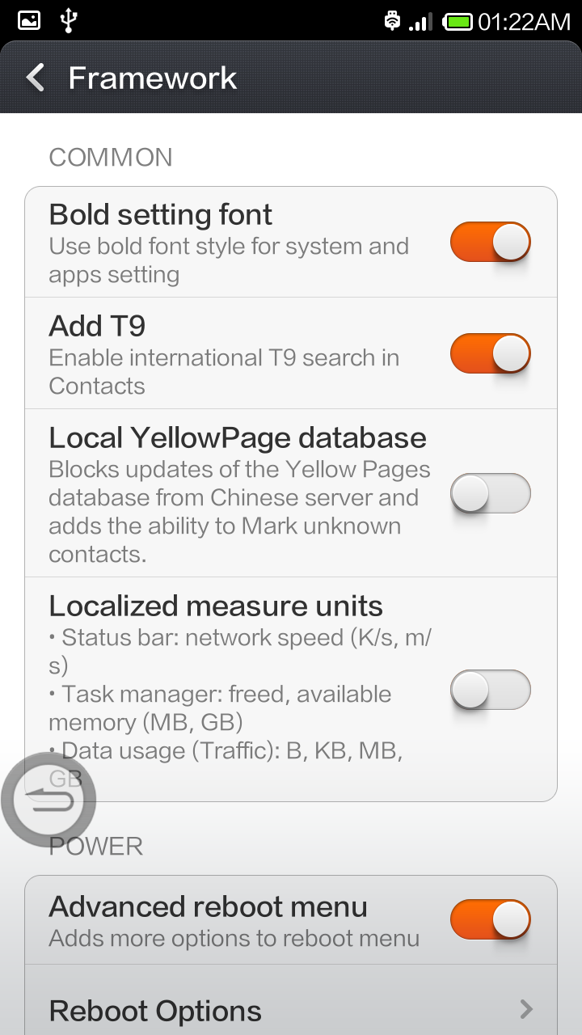Disable the Bold setting font switch
Viewport: 582px width, 1035px height.
tap(490, 243)
